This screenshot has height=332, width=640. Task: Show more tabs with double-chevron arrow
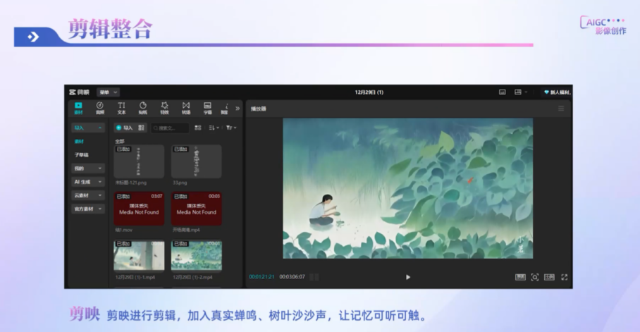pos(238,109)
